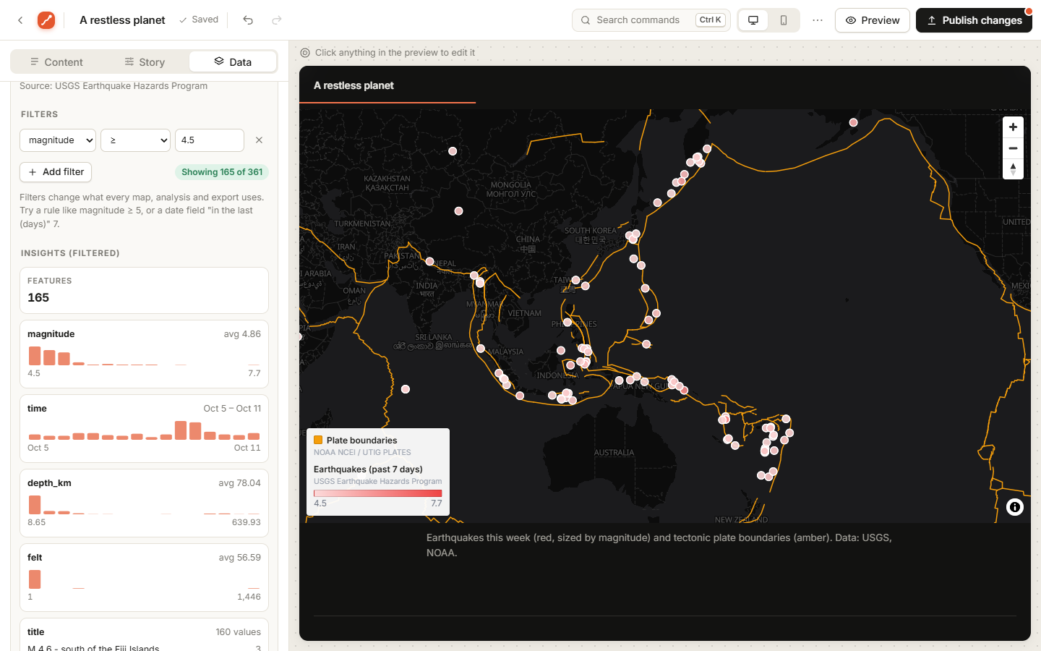Switch to desktop preview mode
The height and width of the screenshot is (651, 1041).
click(753, 20)
